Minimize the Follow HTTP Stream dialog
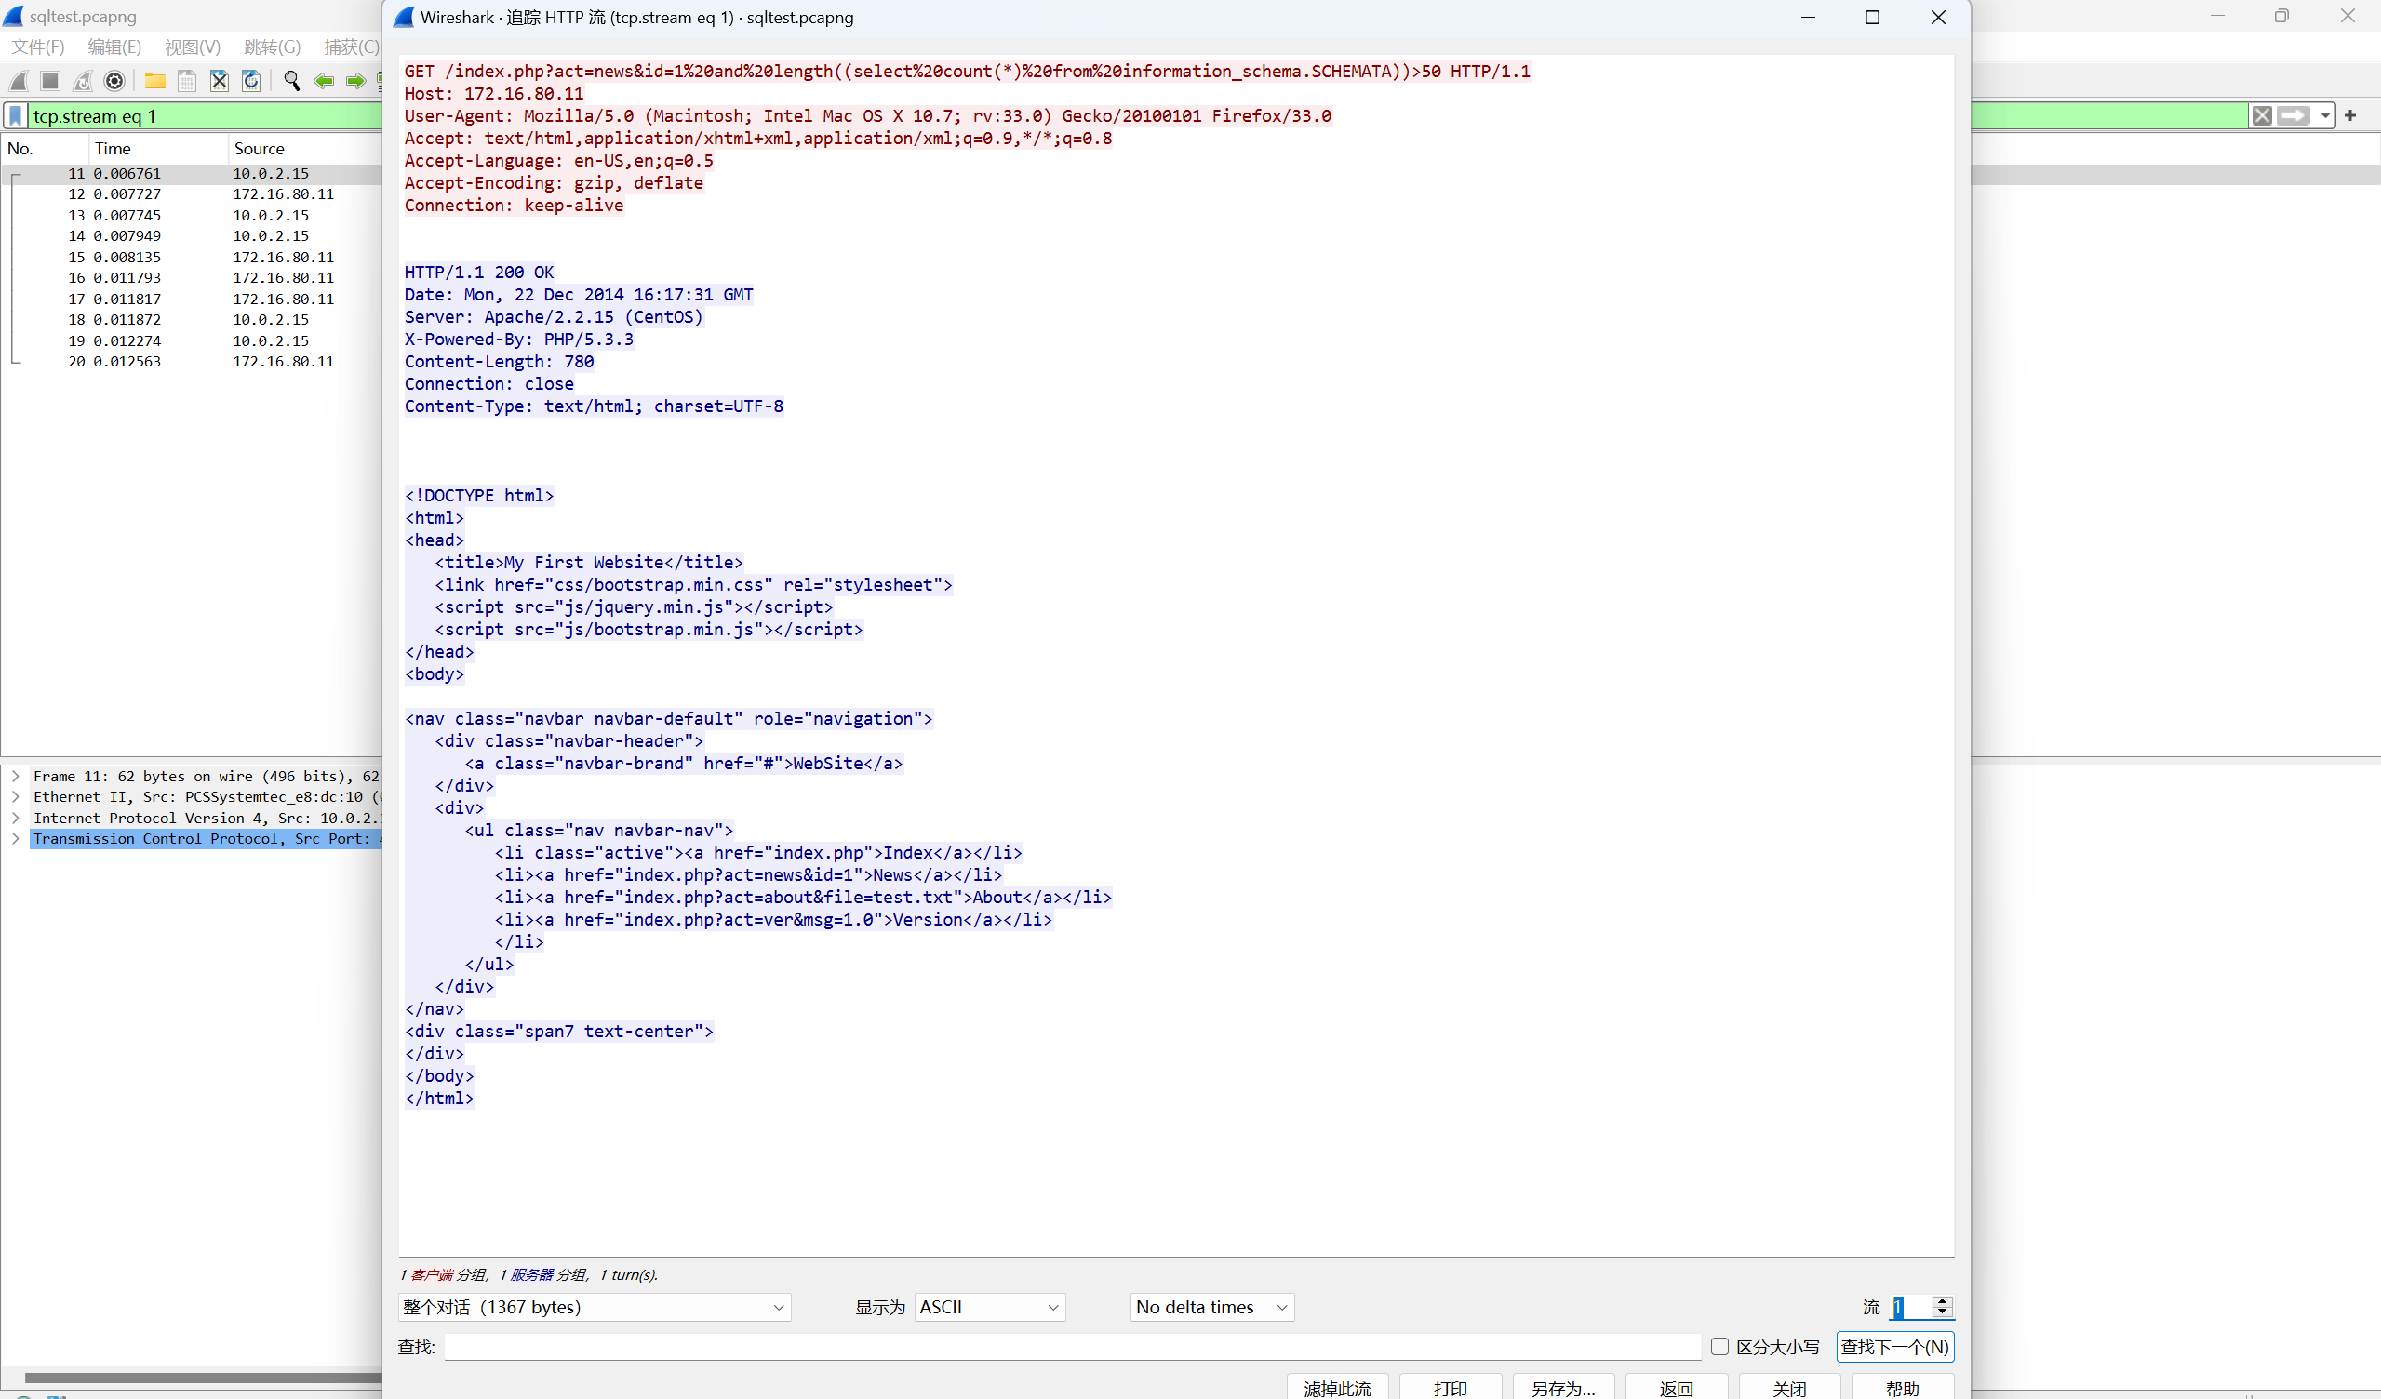The width and height of the screenshot is (2381, 1399). click(1808, 17)
